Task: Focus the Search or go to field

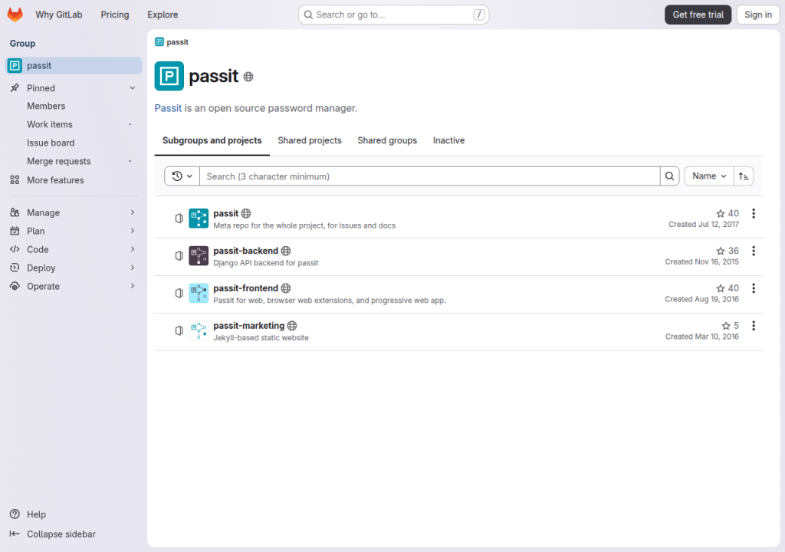Action: click(393, 15)
